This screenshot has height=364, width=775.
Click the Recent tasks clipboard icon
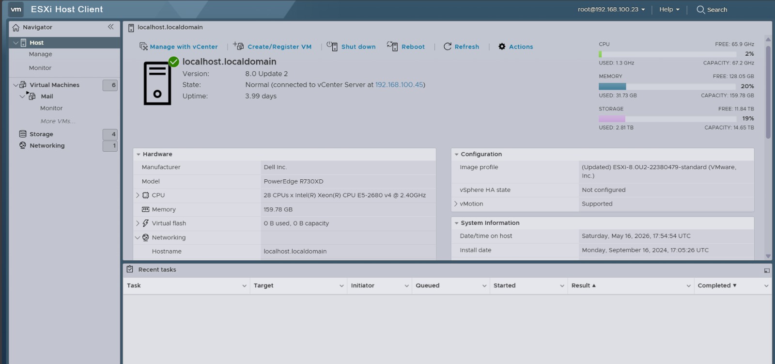[130, 269]
